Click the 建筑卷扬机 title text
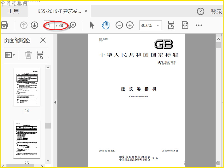224x168 pixels. tap(139, 89)
